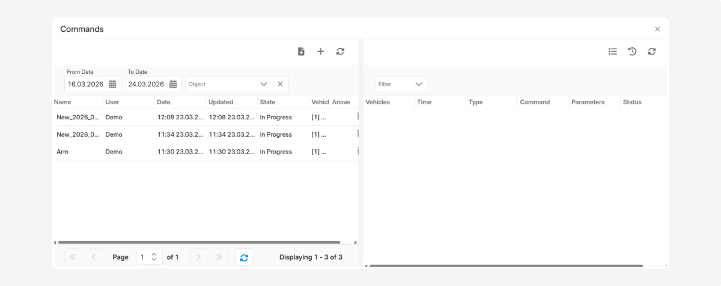Expand the Object dropdown
This screenshot has height=286, width=721.
[x=263, y=85]
